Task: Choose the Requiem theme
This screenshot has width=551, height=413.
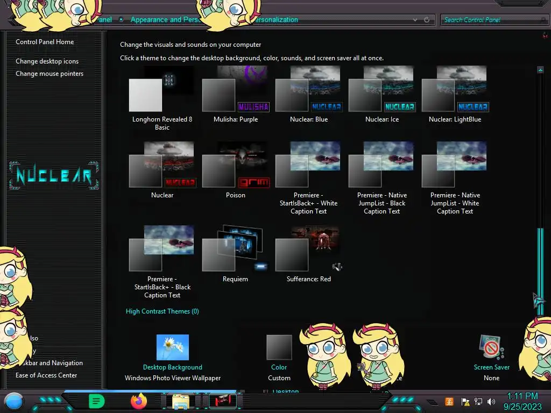Action: click(x=236, y=254)
